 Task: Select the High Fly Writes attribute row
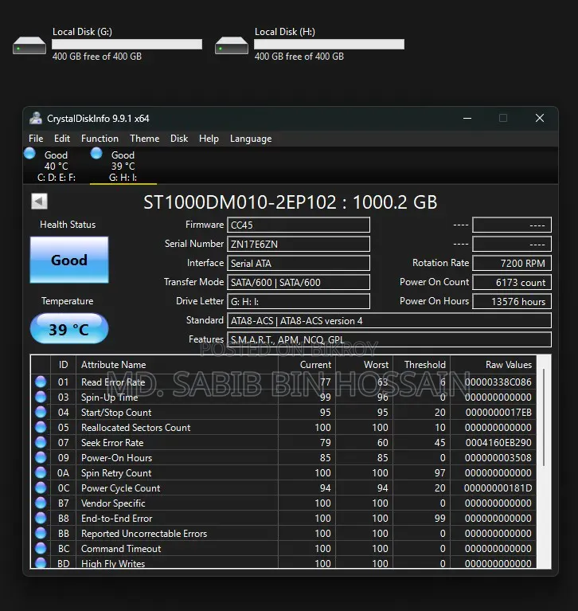click(x=283, y=562)
